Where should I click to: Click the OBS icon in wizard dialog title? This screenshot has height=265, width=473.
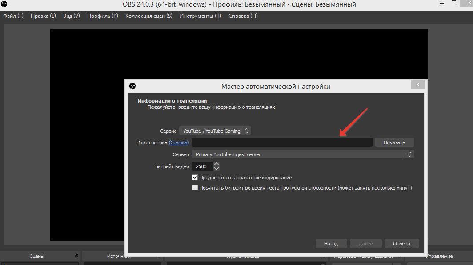point(132,86)
